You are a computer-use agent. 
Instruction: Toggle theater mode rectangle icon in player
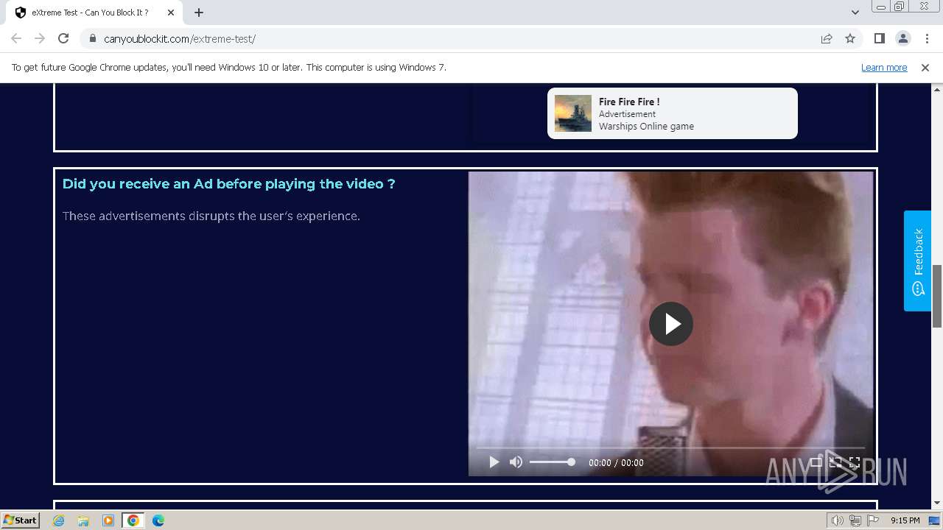[816, 462]
